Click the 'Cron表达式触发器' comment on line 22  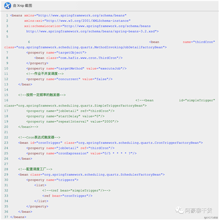click(x=39, y=137)
